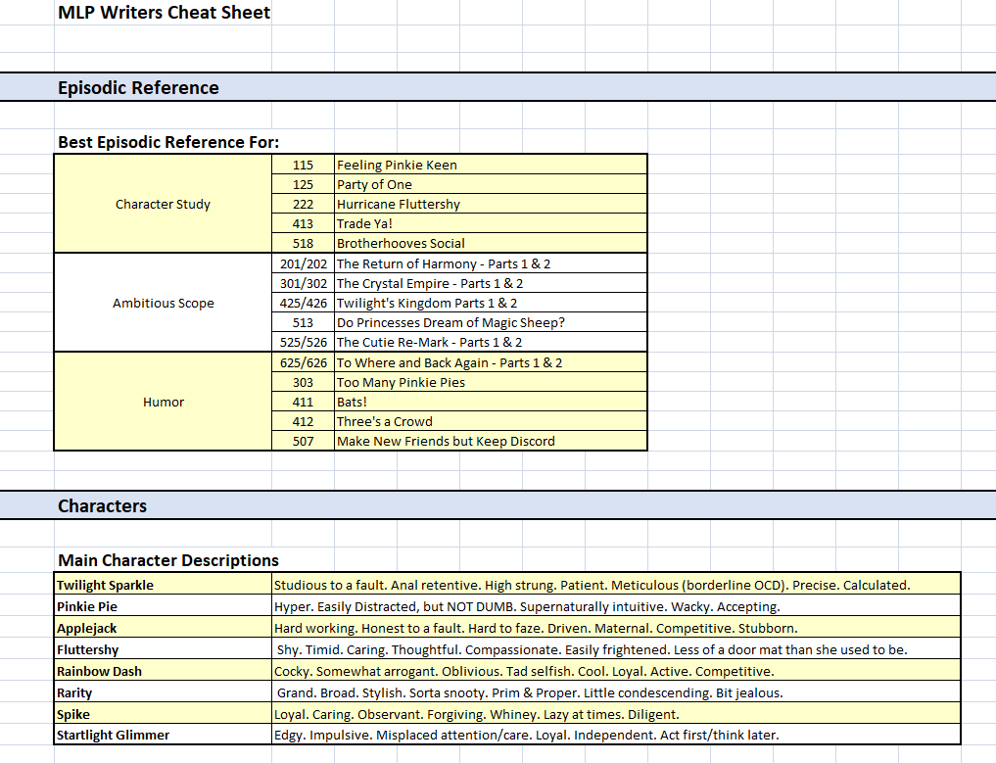The height and width of the screenshot is (763, 996).
Task: Select episode number cell '125'
Action: [303, 184]
